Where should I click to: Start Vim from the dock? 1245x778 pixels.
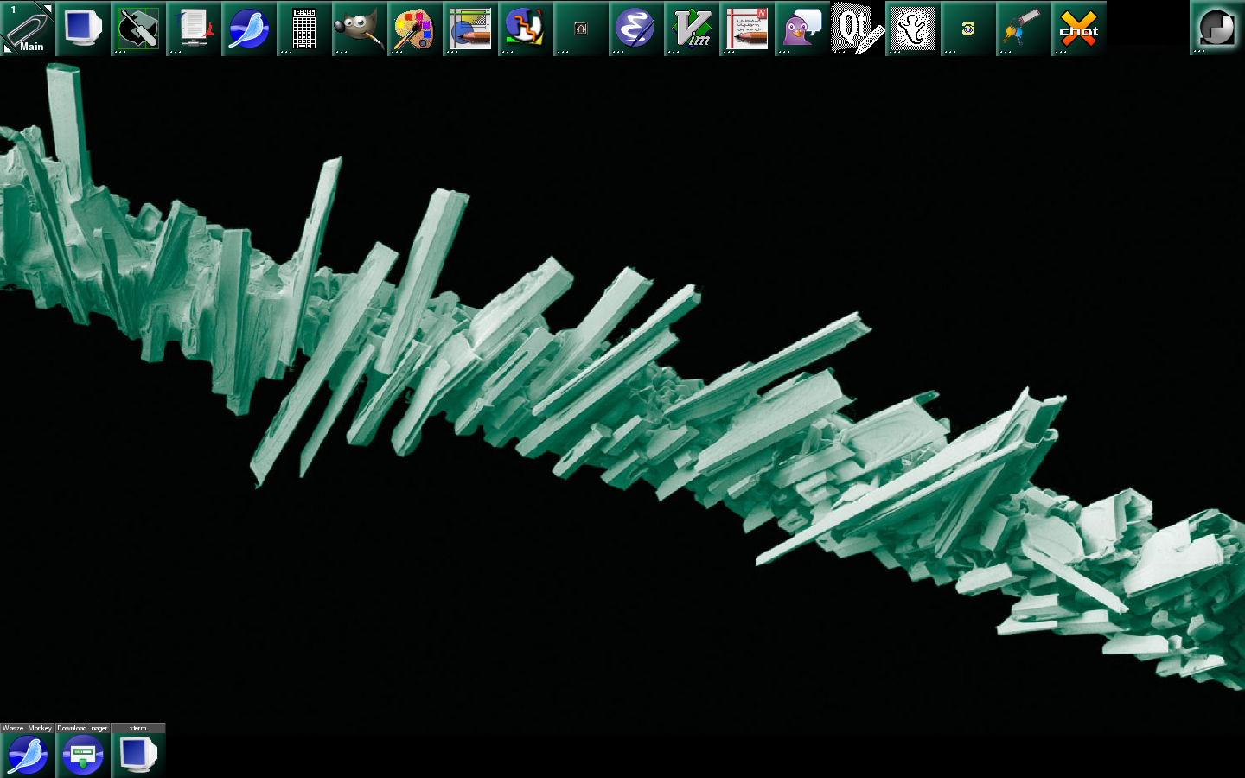tap(691, 29)
